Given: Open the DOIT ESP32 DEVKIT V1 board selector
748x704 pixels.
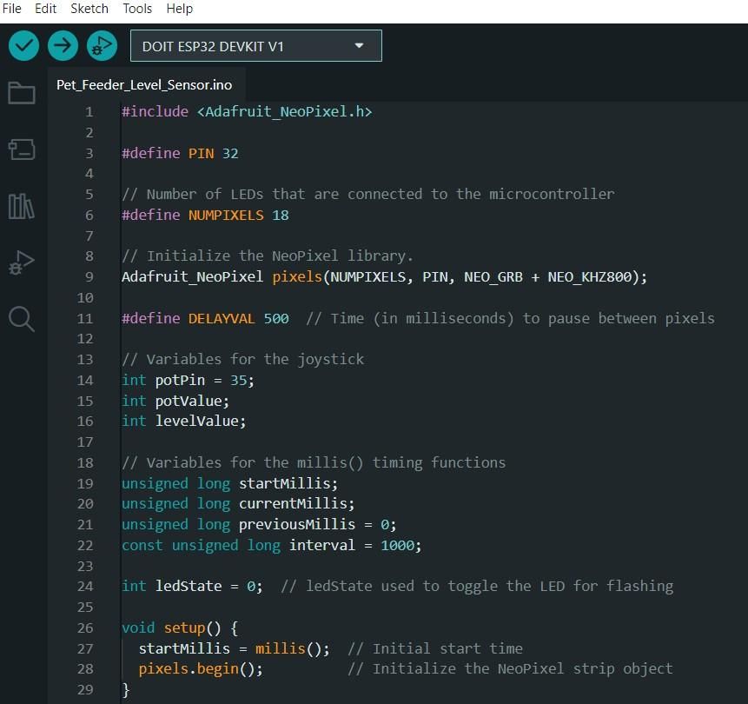Looking at the screenshot, I should tap(256, 46).
